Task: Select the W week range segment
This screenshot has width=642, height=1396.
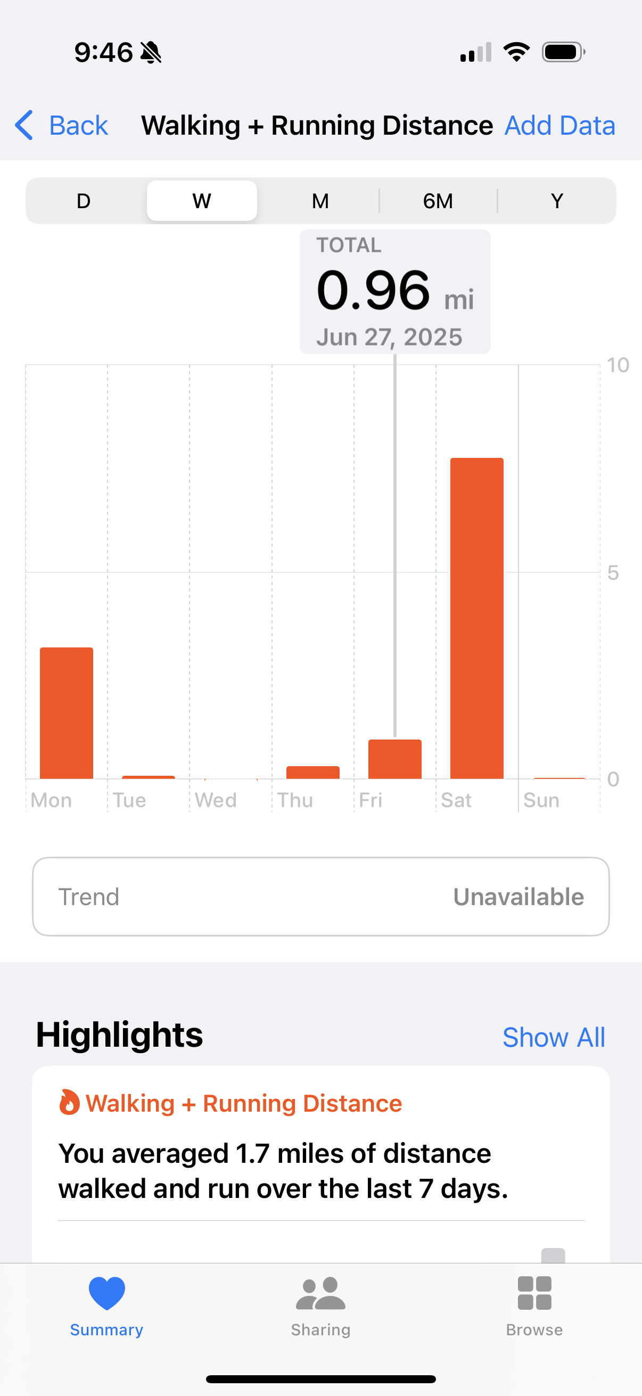Action: point(202,201)
